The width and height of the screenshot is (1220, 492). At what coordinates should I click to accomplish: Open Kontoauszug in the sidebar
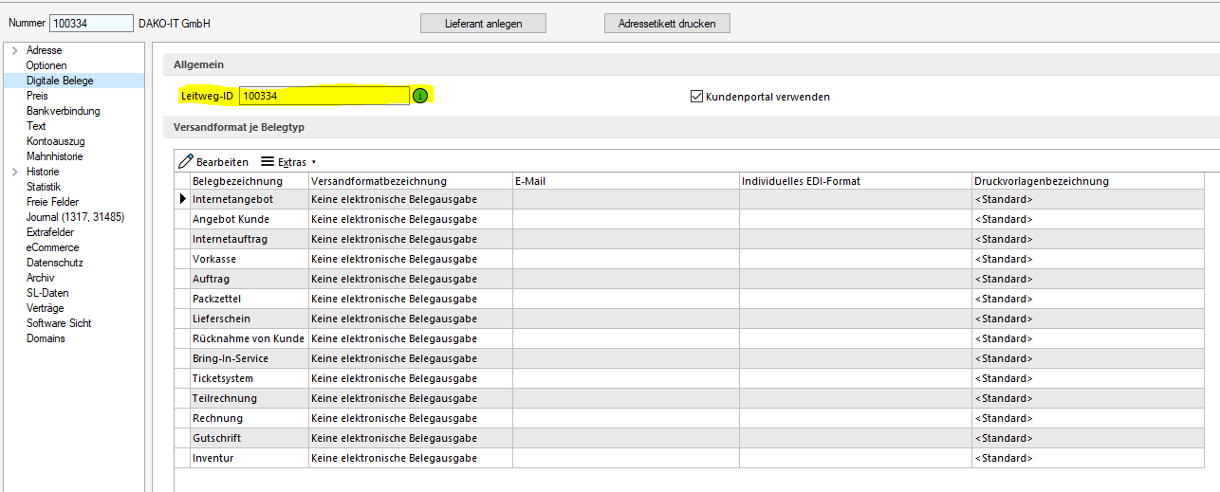(55, 141)
